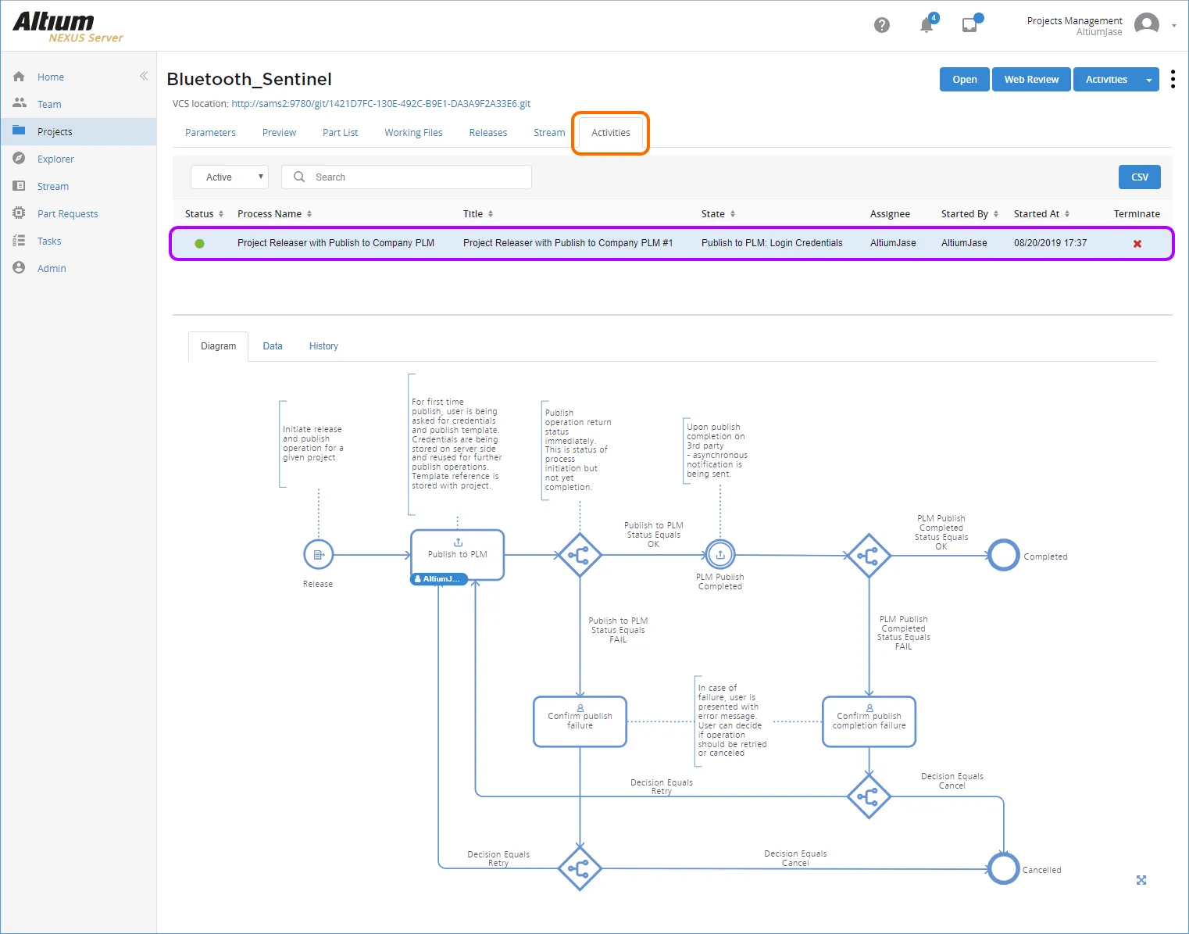Sort by State column

point(719,214)
